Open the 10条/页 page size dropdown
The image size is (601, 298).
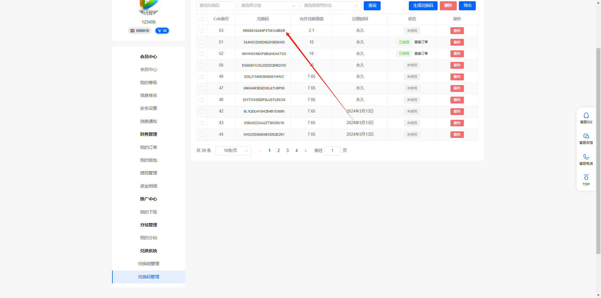[233, 151]
